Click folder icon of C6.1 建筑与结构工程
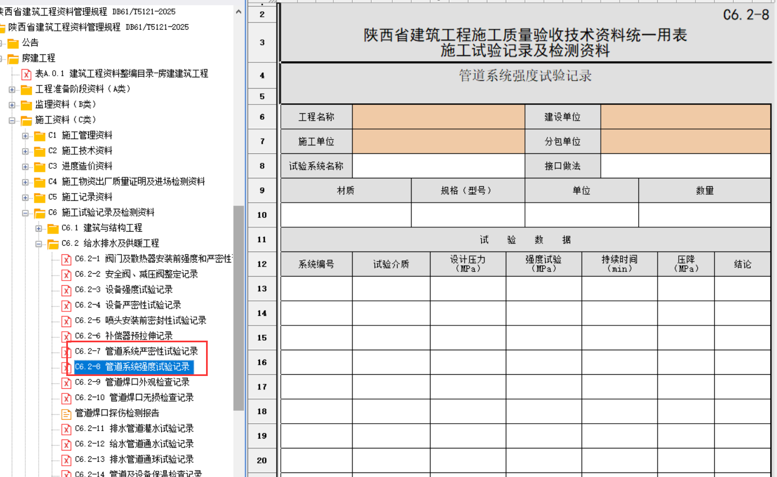The height and width of the screenshot is (477, 777). [x=53, y=228]
